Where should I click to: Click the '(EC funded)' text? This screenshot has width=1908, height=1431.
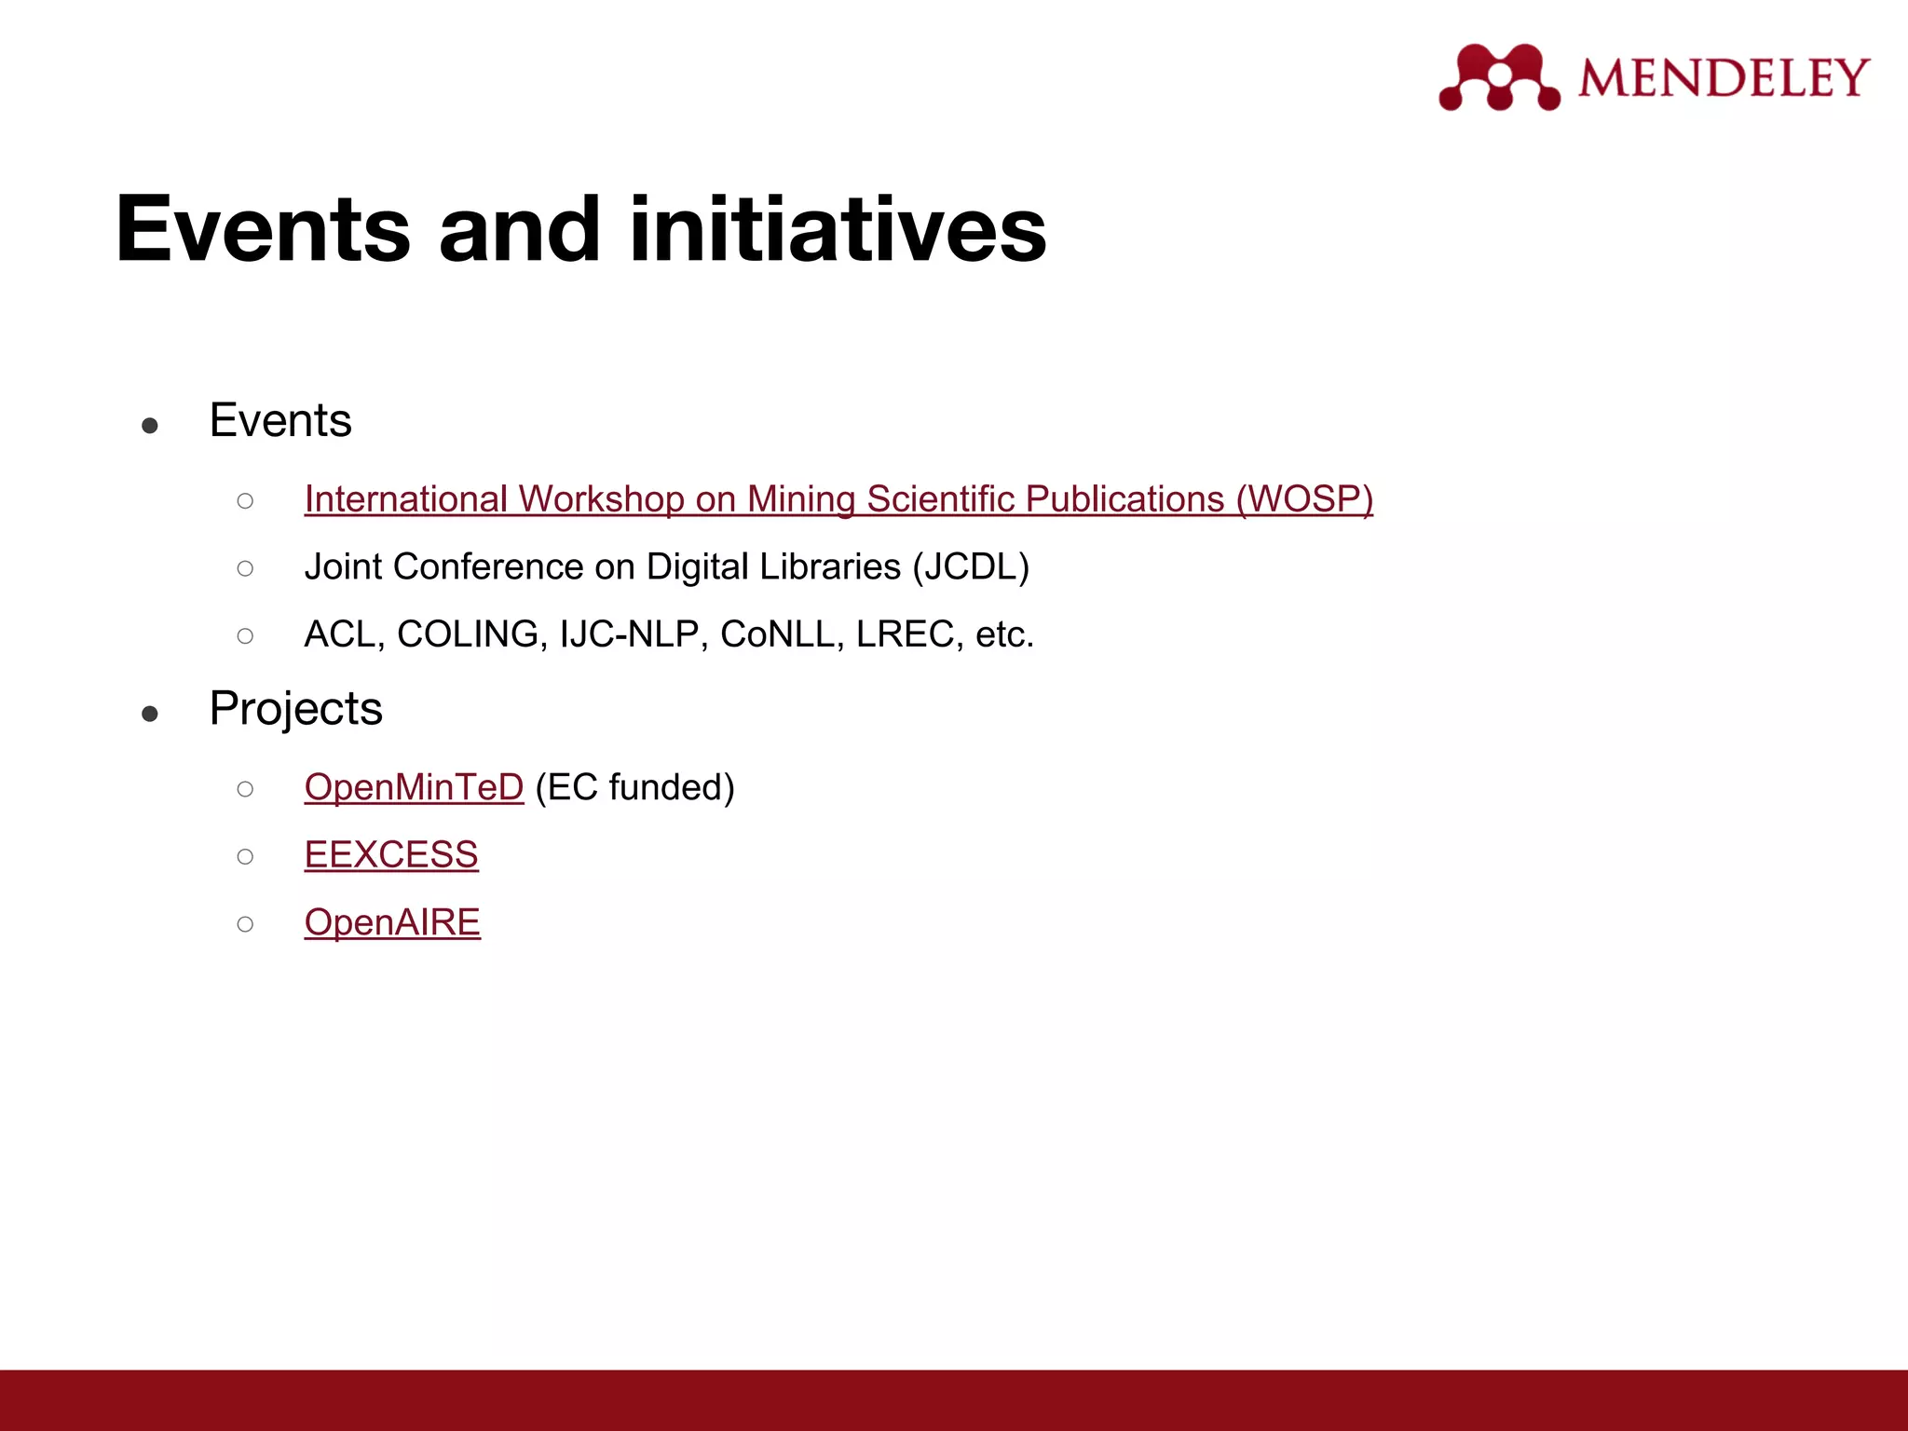pyautogui.click(x=635, y=787)
